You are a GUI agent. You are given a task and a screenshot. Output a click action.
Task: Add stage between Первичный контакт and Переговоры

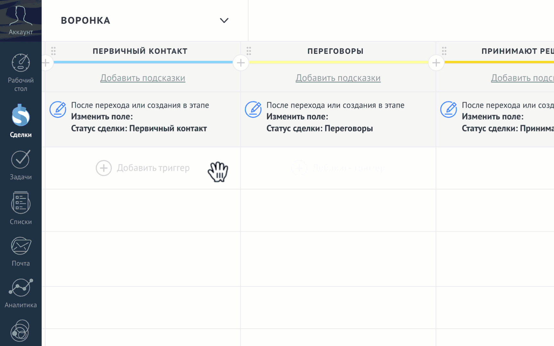point(241,63)
